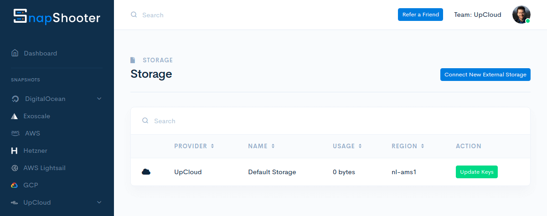Click the UpCloud storage cloud icon

146,172
